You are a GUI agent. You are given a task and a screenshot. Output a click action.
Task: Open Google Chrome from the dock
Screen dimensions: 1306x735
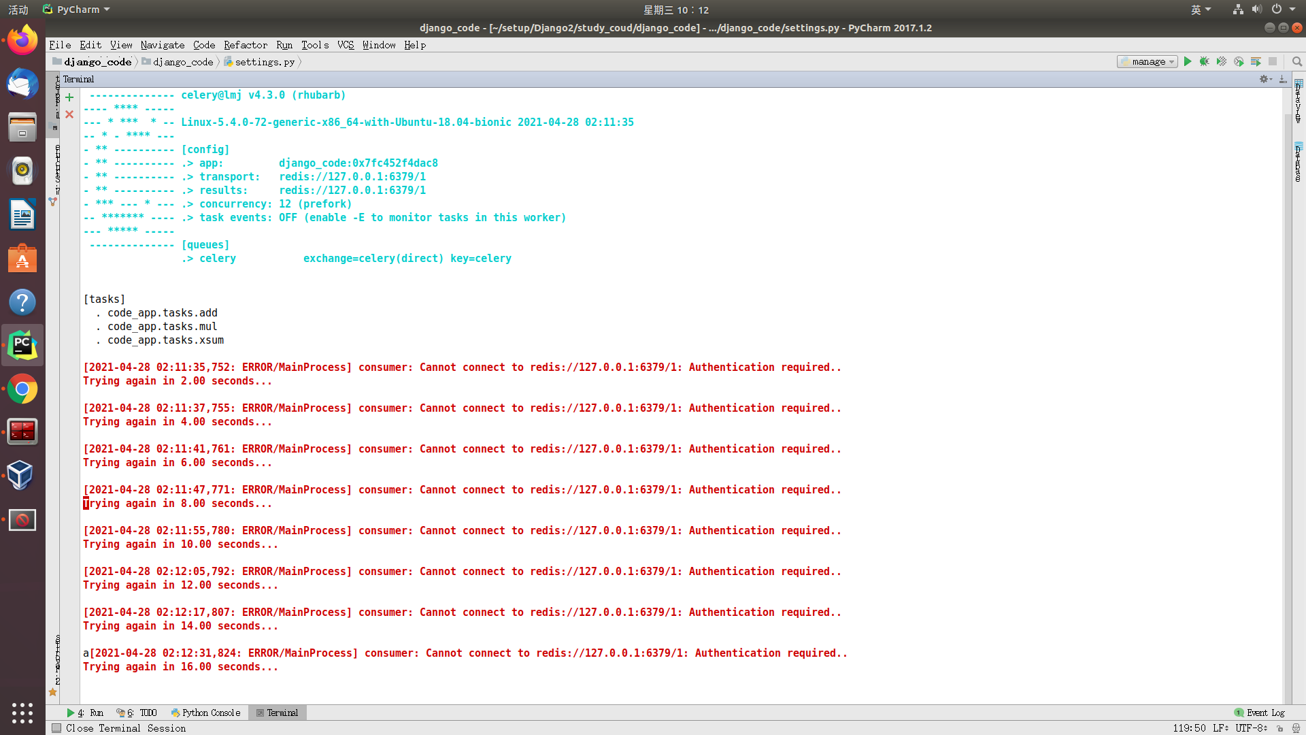pos(22,389)
